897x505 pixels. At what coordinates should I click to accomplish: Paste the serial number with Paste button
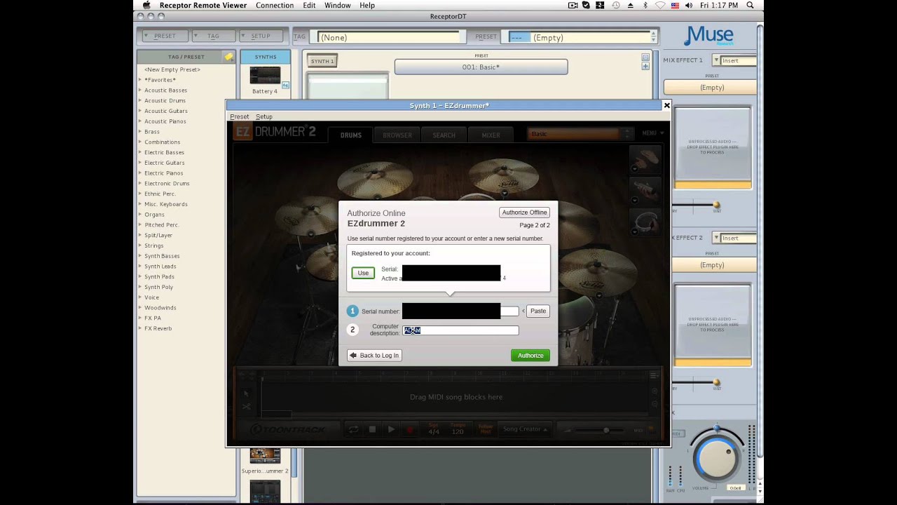point(538,311)
